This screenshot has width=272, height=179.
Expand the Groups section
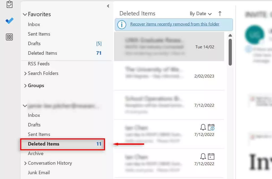[25, 86]
